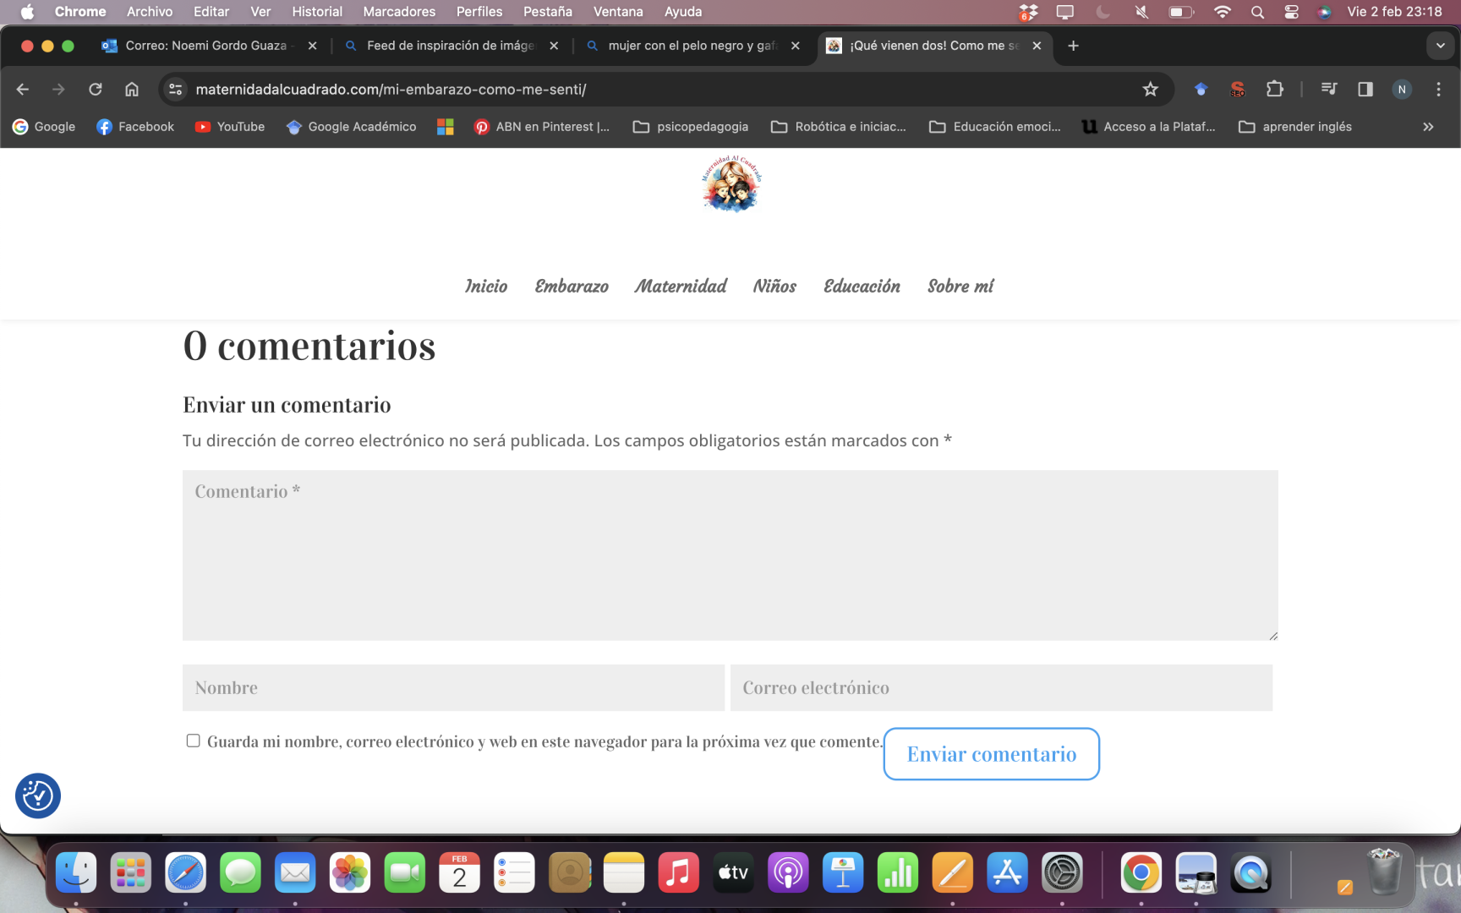Show more bookmarks with the chevron
The height and width of the screenshot is (913, 1461).
(x=1428, y=127)
